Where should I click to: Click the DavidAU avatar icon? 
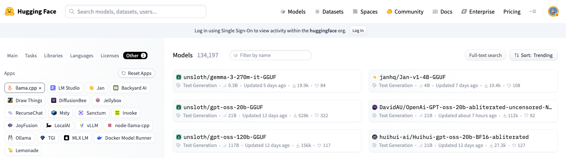(375, 107)
